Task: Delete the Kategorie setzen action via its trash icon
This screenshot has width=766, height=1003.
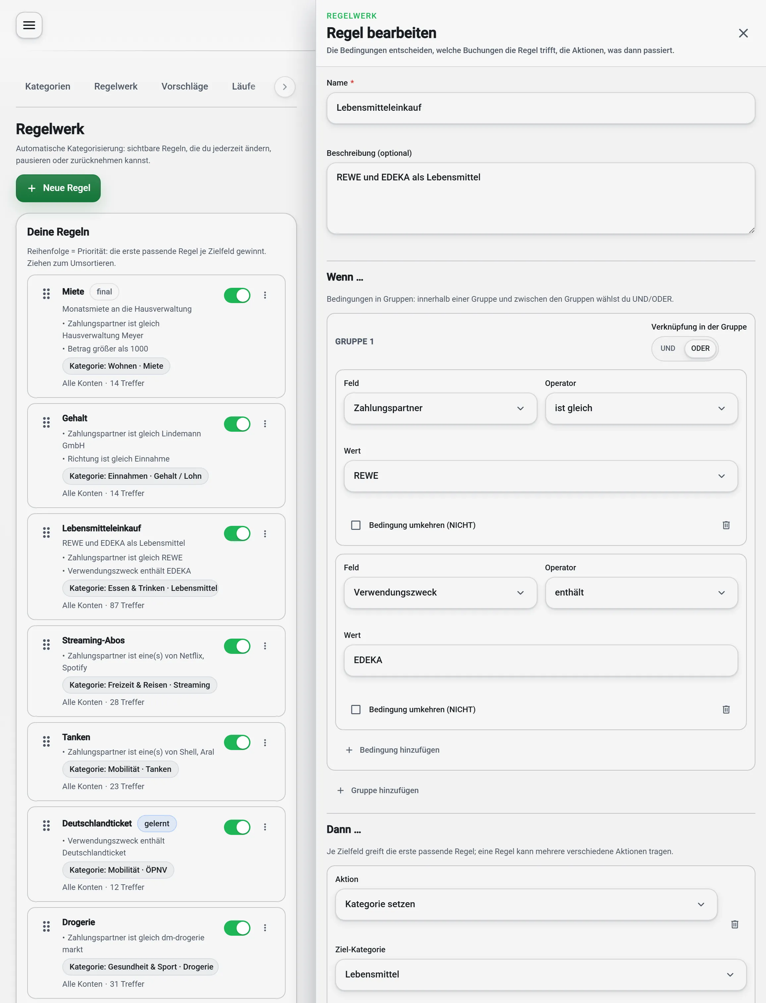Action: [735, 924]
